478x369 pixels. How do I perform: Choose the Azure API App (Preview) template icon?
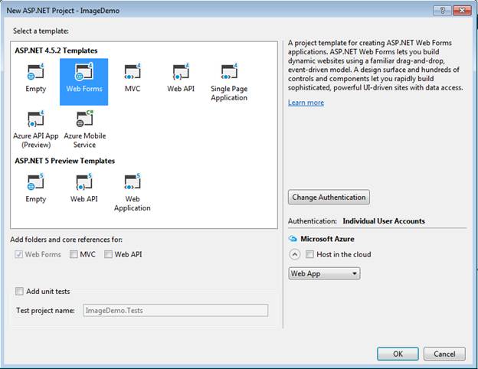[x=36, y=119]
